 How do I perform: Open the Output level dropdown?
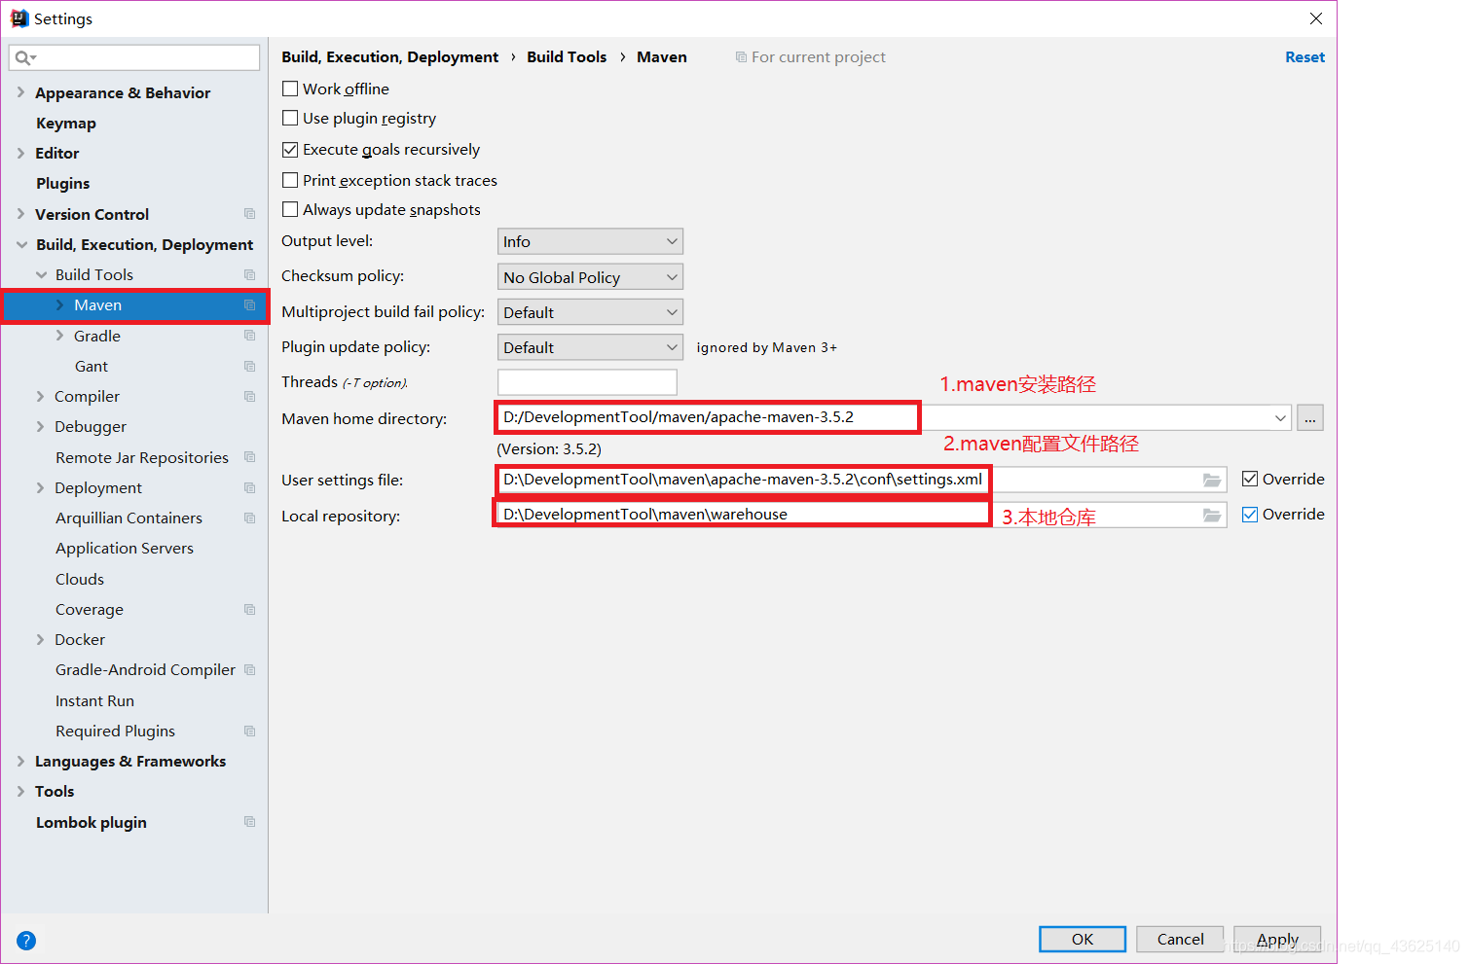tap(590, 241)
